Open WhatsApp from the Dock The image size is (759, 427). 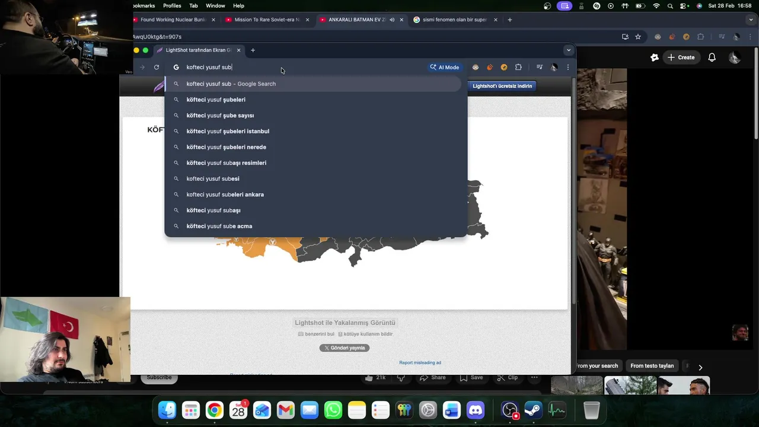333,410
